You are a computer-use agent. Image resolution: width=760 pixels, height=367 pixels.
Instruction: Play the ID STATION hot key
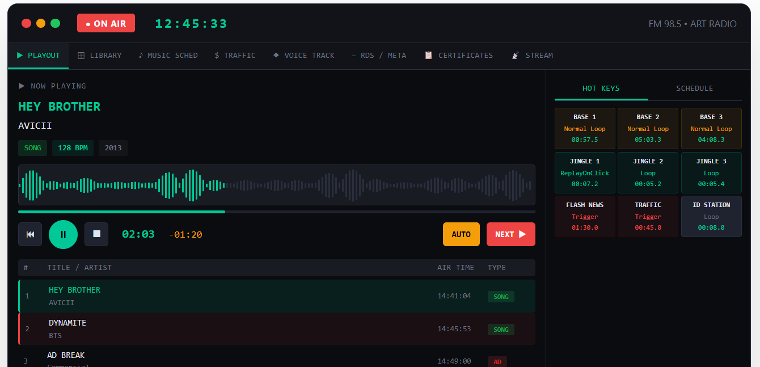pyautogui.click(x=711, y=216)
